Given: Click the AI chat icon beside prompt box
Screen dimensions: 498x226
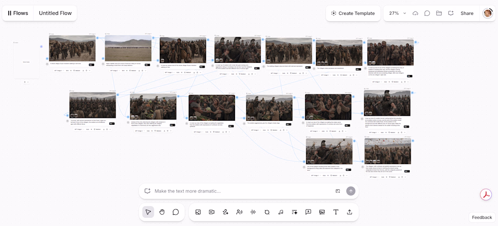Looking at the screenshot, I should 147,191.
